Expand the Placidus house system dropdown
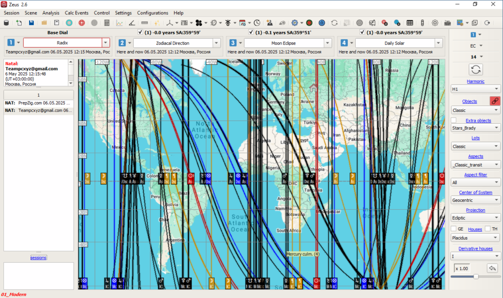 (496, 238)
